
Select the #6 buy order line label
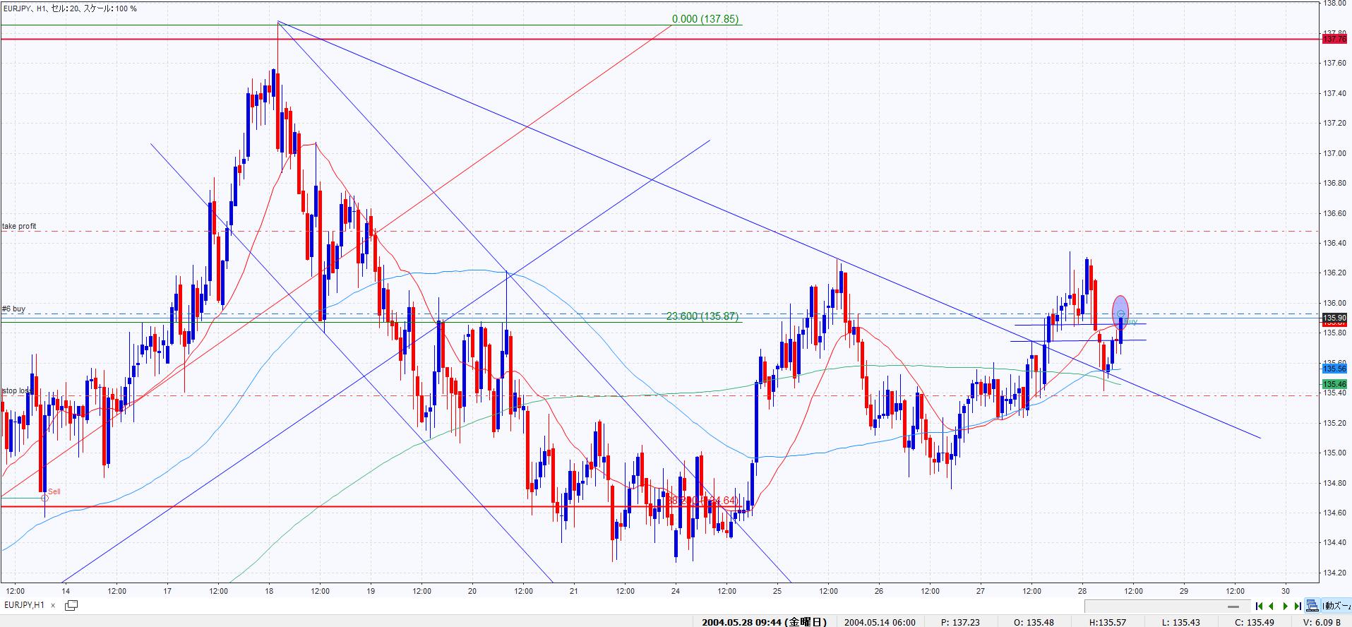pyautogui.click(x=14, y=309)
